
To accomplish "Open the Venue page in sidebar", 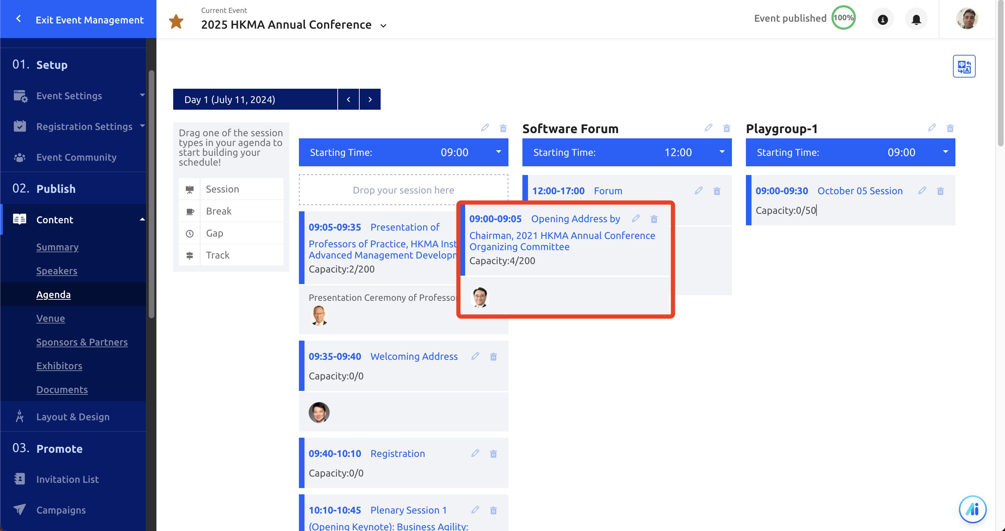I will point(51,318).
